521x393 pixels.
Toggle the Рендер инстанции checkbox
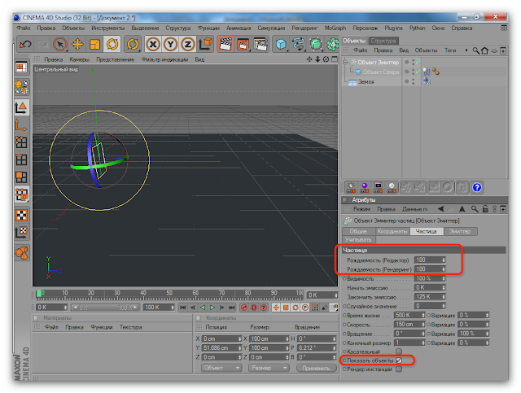[399, 369]
